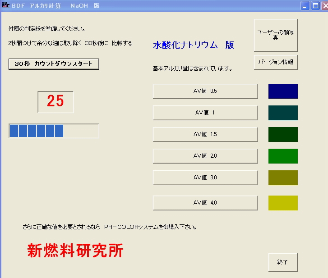Image resolution: width=328 pixels, height=278 pixels.
Task: Click the yellow AV 4.0 color swatch
Action: 283,203
